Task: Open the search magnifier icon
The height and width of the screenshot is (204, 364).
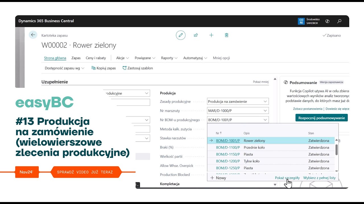Action: click(339, 21)
